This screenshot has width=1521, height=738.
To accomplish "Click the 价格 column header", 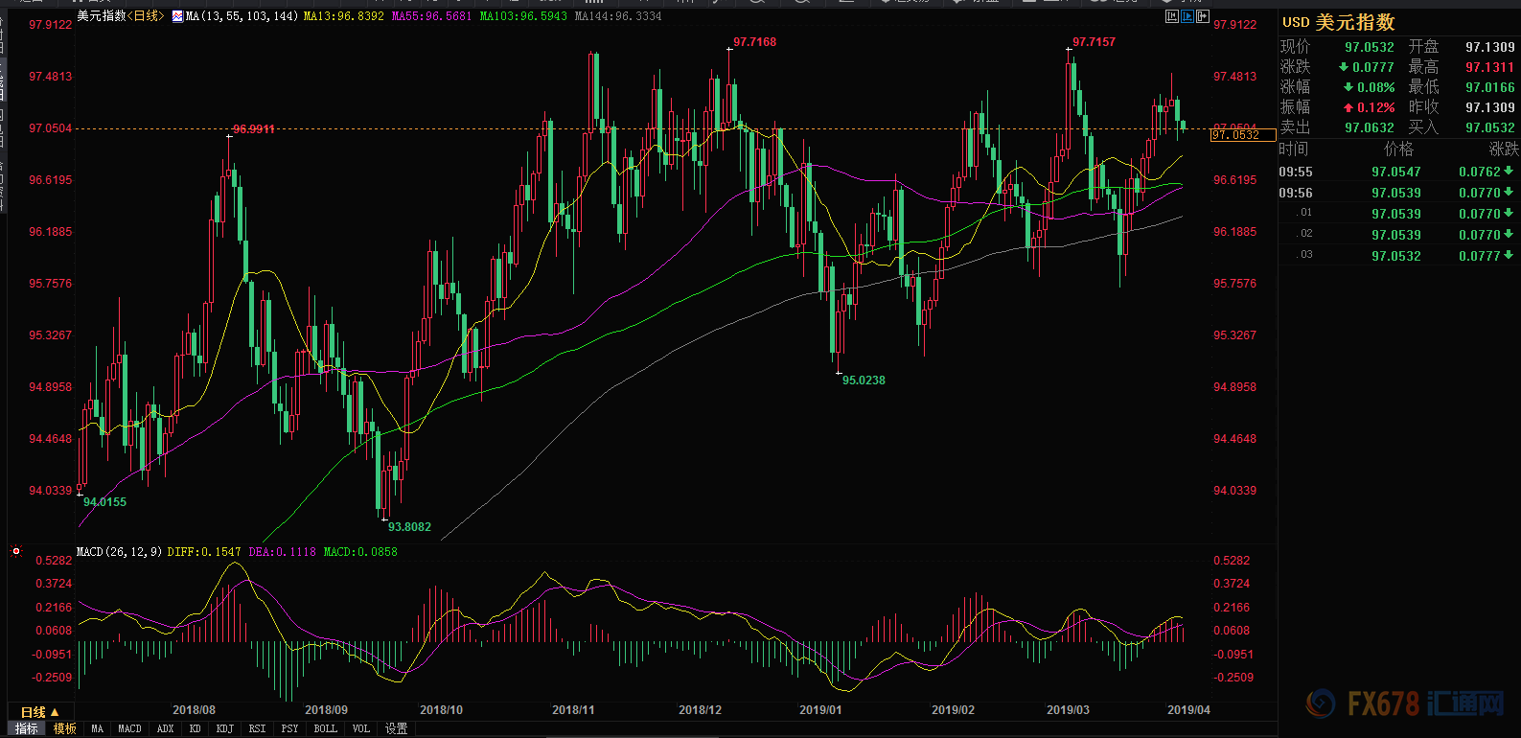I will pos(1398,149).
